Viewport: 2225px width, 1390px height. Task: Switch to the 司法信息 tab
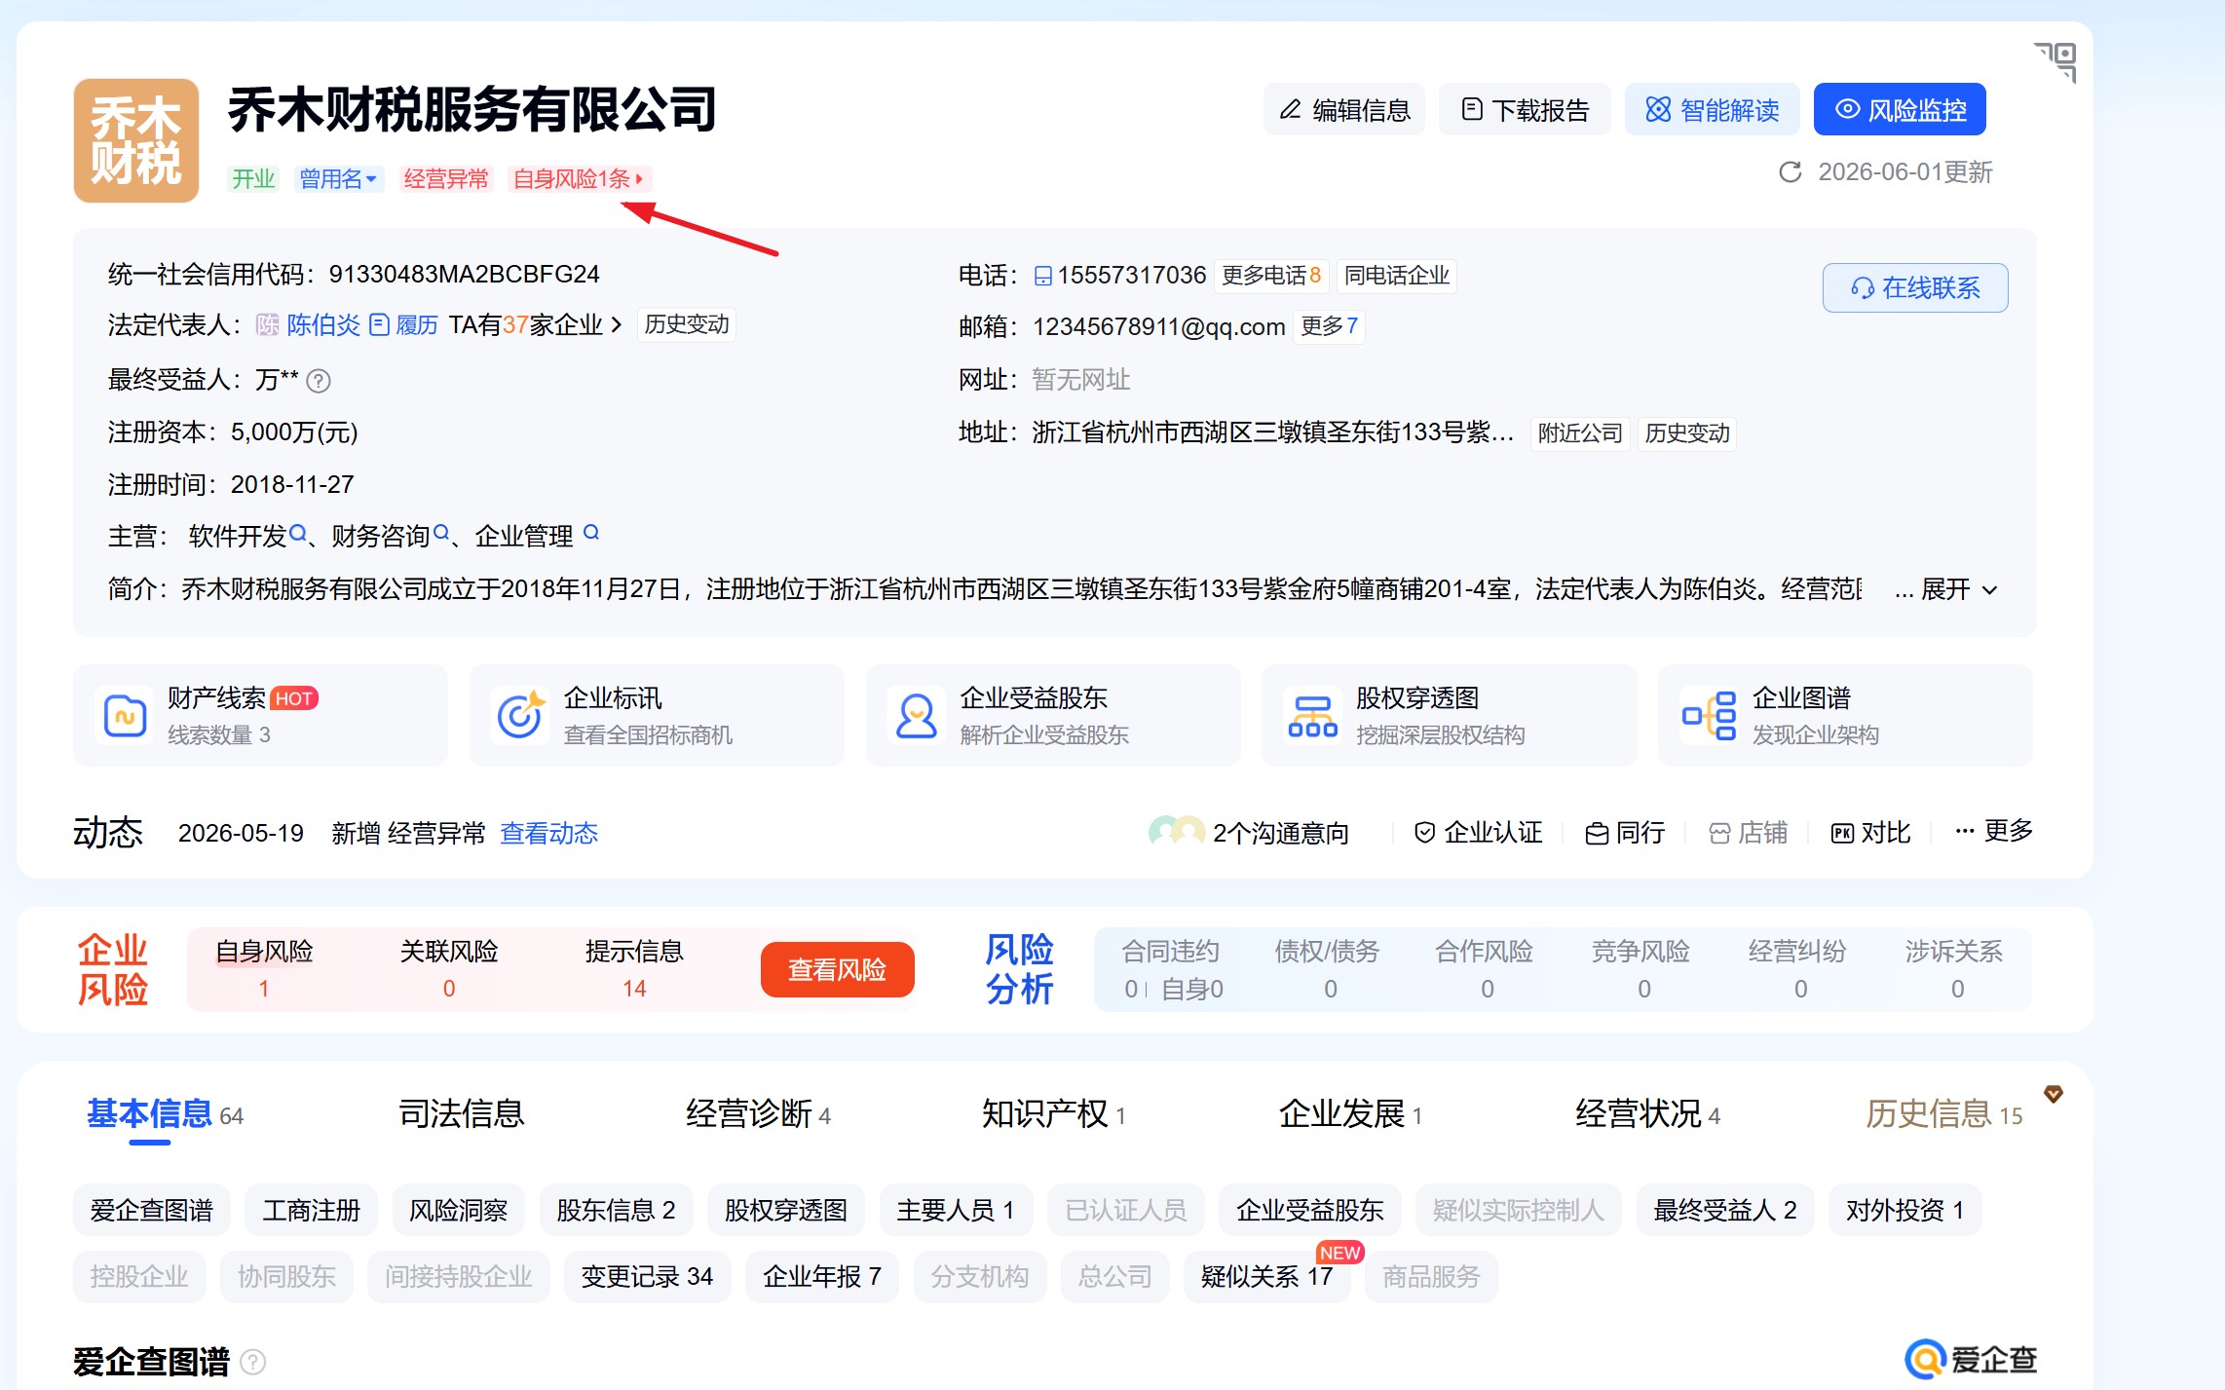(x=462, y=1113)
